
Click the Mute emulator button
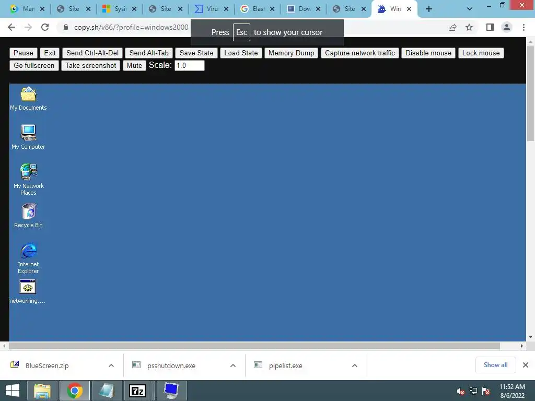[x=134, y=65]
